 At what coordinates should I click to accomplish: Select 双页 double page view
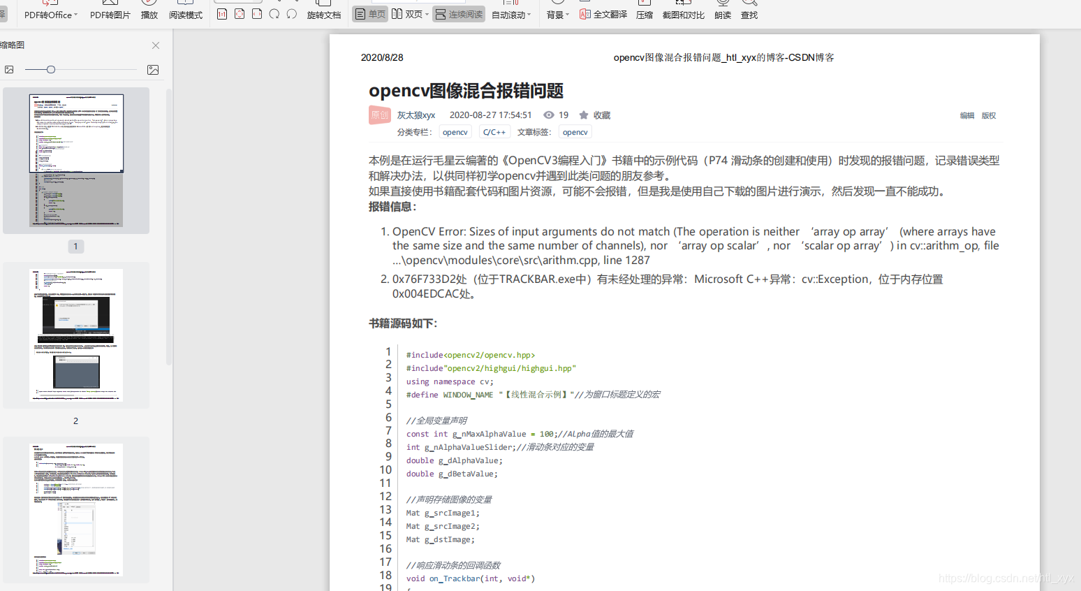click(x=407, y=14)
